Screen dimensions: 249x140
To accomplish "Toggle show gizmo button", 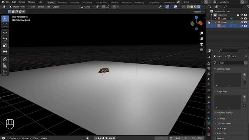I will click(x=167, y=7).
